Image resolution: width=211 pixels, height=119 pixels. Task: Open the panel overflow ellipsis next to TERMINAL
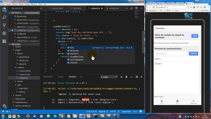click(x=81, y=77)
